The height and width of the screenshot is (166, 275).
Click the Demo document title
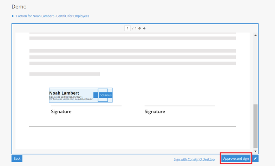tap(19, 7)
